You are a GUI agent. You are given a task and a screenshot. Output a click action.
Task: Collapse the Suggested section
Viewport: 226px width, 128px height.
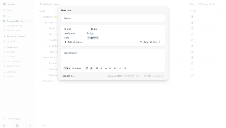click(x=4, y=47)
